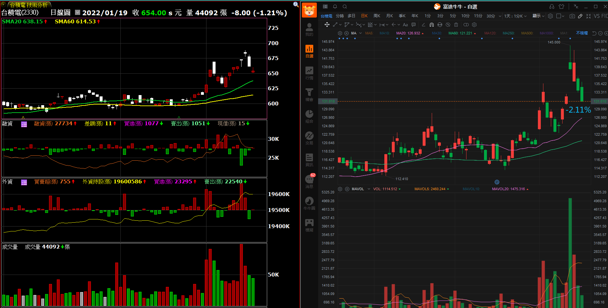Expand the trend line tool options arrow
Image resolution: width=608 pixels, height=308 pixels.
pos(340,25)
